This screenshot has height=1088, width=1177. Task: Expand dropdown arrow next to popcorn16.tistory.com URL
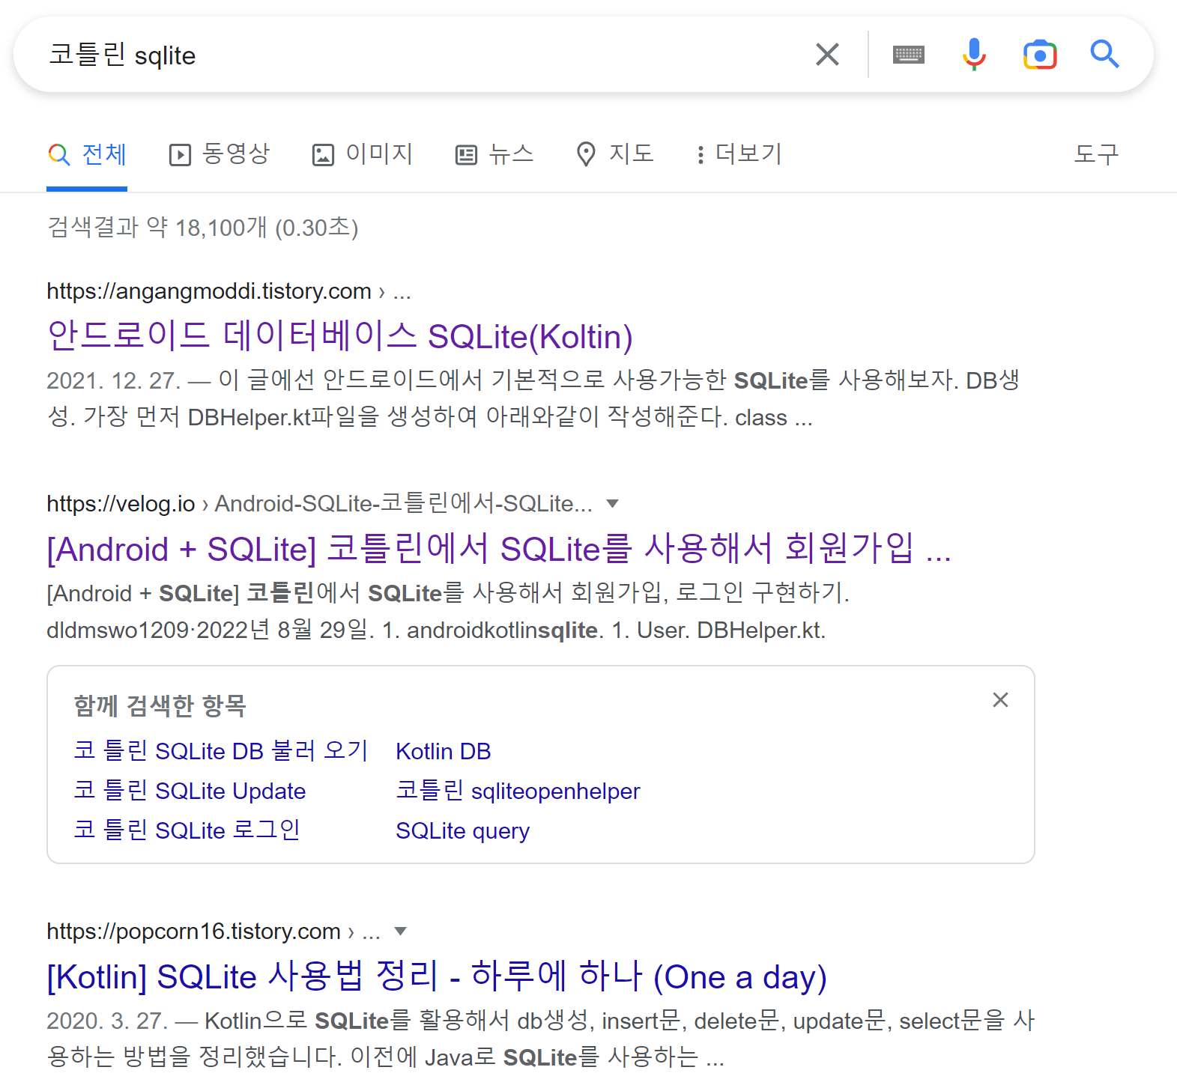click(x=400, y=932)
